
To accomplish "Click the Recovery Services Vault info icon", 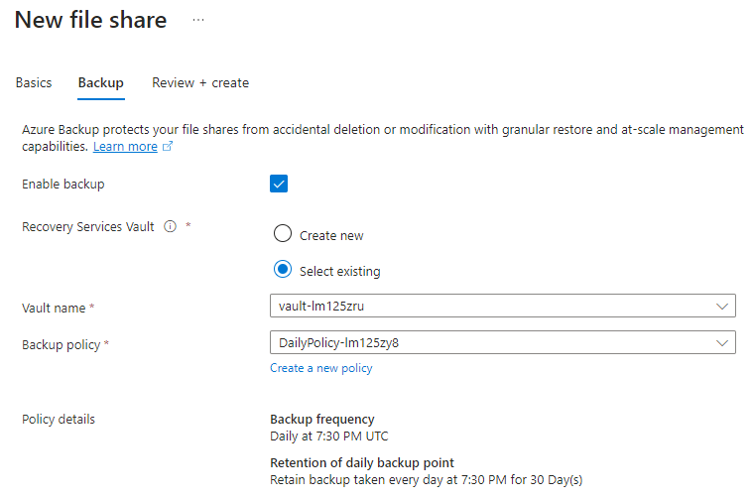I will (x=171, y=226).
